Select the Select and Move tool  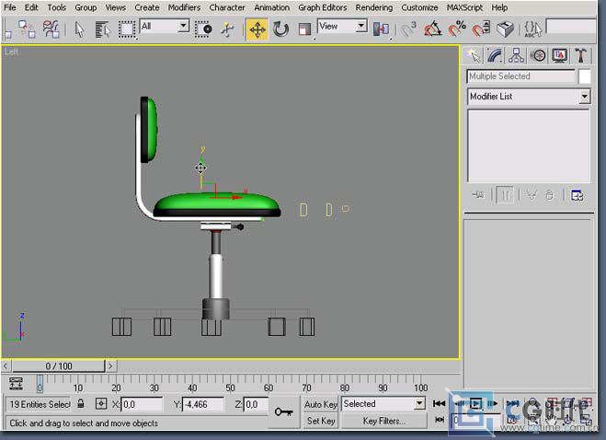[257, 29]
